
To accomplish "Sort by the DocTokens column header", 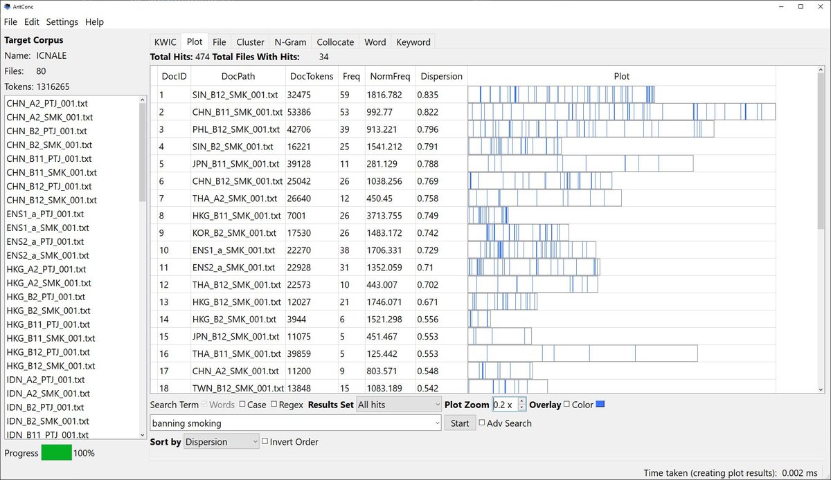I will pos(312,76).
